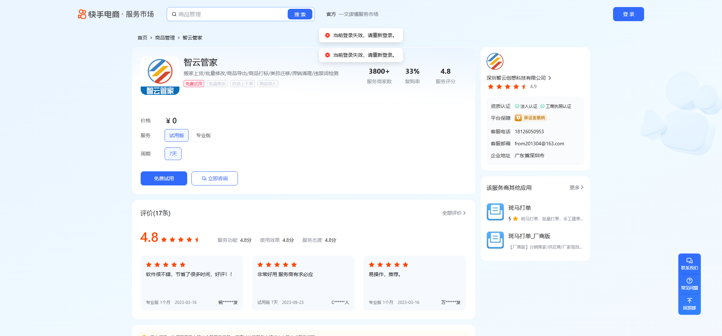This screenshot has width=722, height=336.
Task: Click stars on 非常好用 review
Action: tap(277, 265)
